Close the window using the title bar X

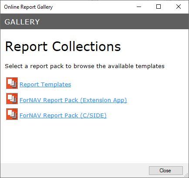179,7
